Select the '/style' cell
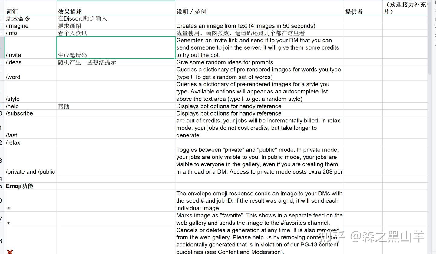The width and height of the screenshot is (436, 254). click(31, 92)
